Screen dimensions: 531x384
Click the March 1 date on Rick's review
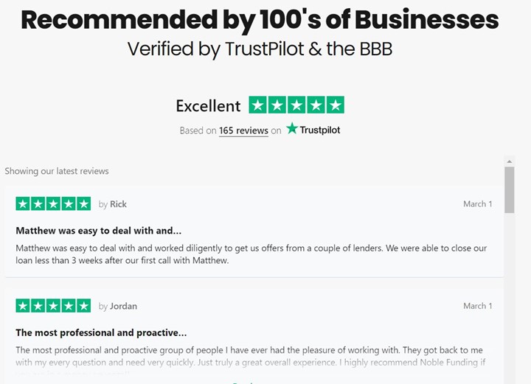point(477,204)
